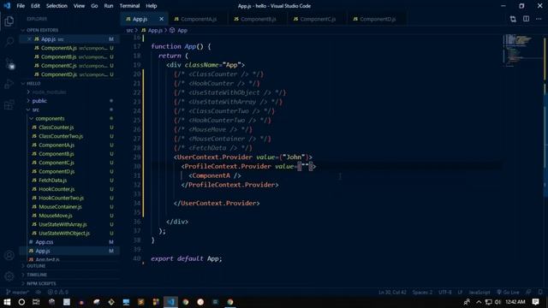548x308 pixels.
Task: Open MouseContainer.js in the file tree
Action: click(60, 207)
